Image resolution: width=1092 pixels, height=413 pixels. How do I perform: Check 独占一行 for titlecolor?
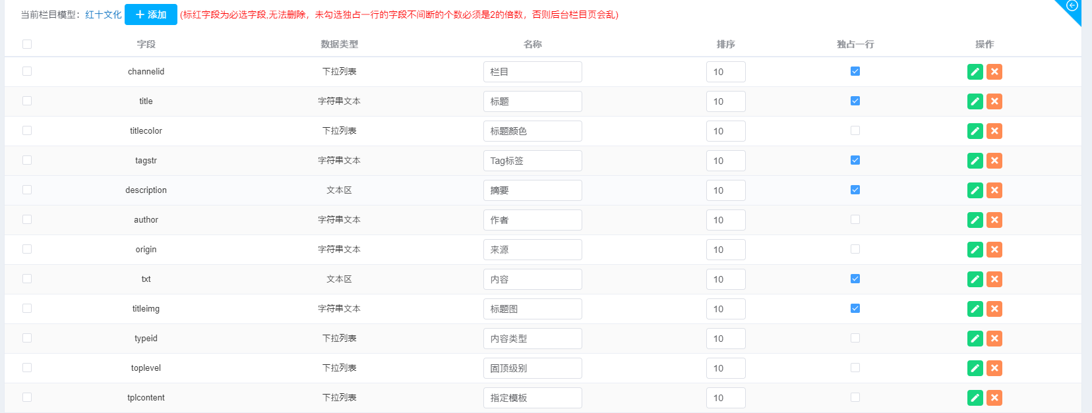click(855, 130)
